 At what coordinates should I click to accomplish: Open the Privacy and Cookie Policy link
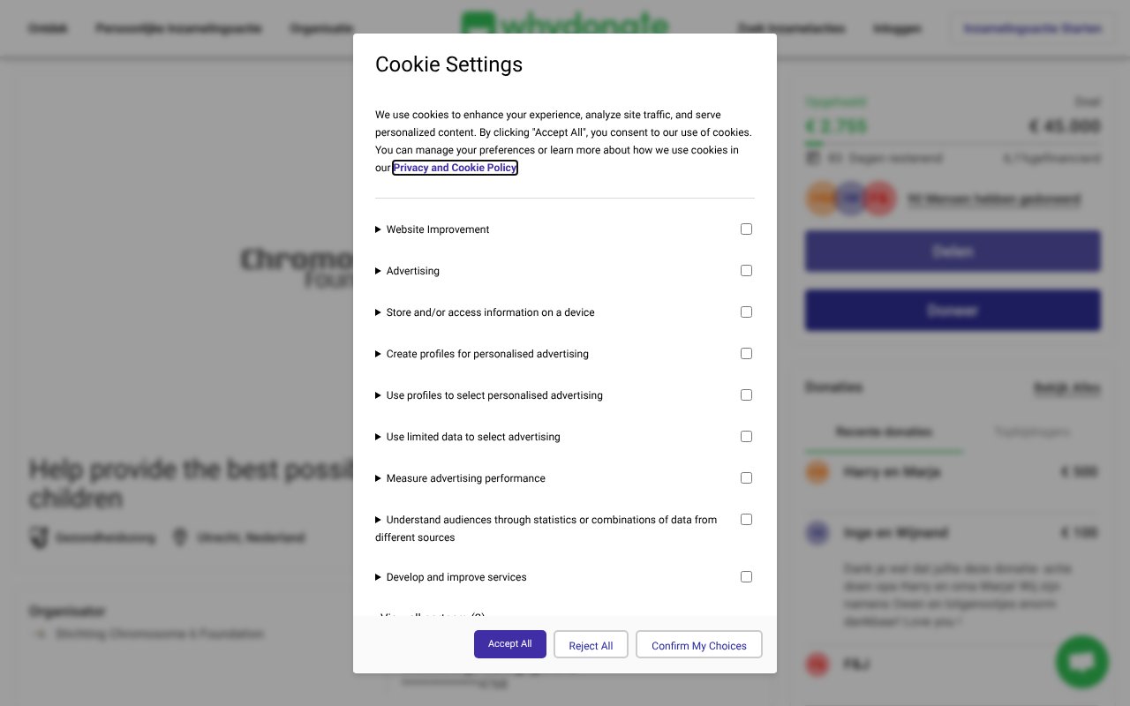[x=455, y=168]
